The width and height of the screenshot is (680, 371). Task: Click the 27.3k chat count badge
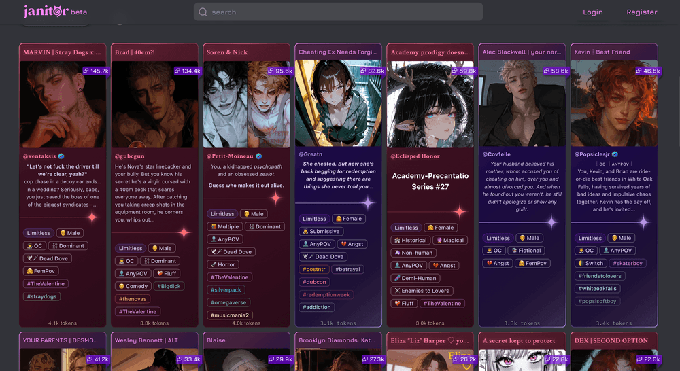[373, 359]
